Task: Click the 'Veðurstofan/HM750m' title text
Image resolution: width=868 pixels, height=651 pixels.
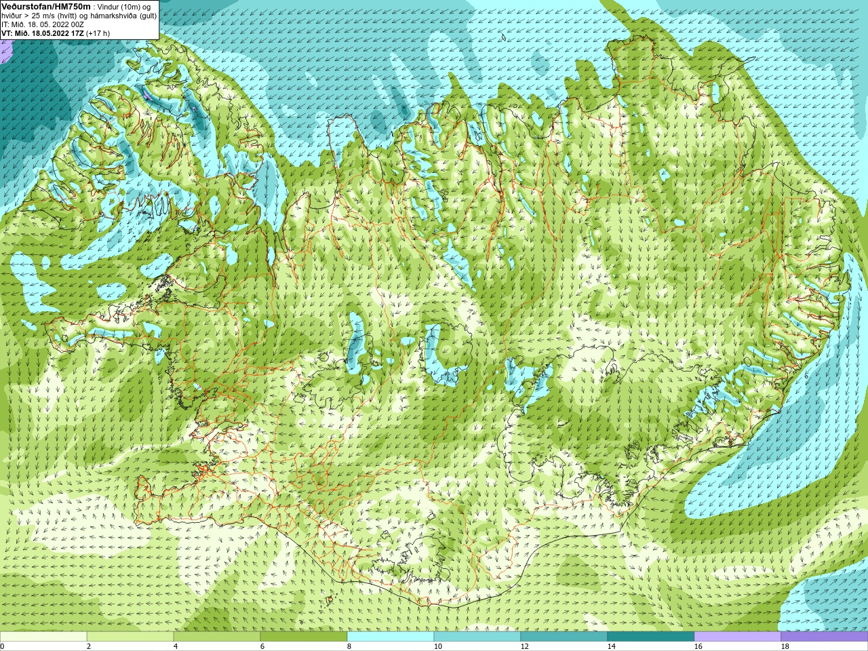Action: [x=46, y=6]
